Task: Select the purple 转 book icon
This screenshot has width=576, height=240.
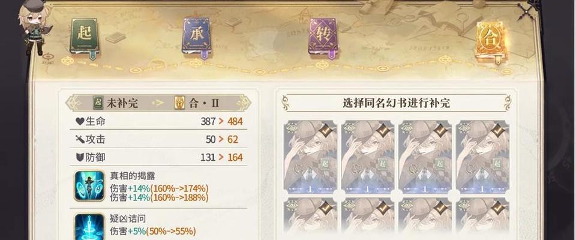Action: click(323, 37)
